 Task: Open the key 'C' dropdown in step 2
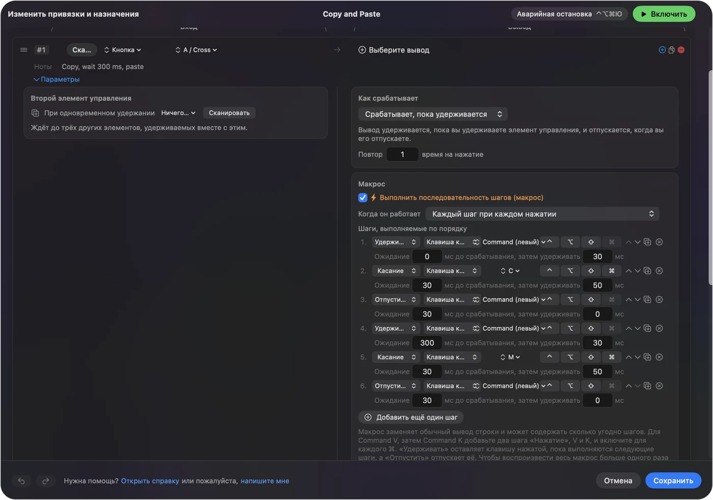coord(510,271)
